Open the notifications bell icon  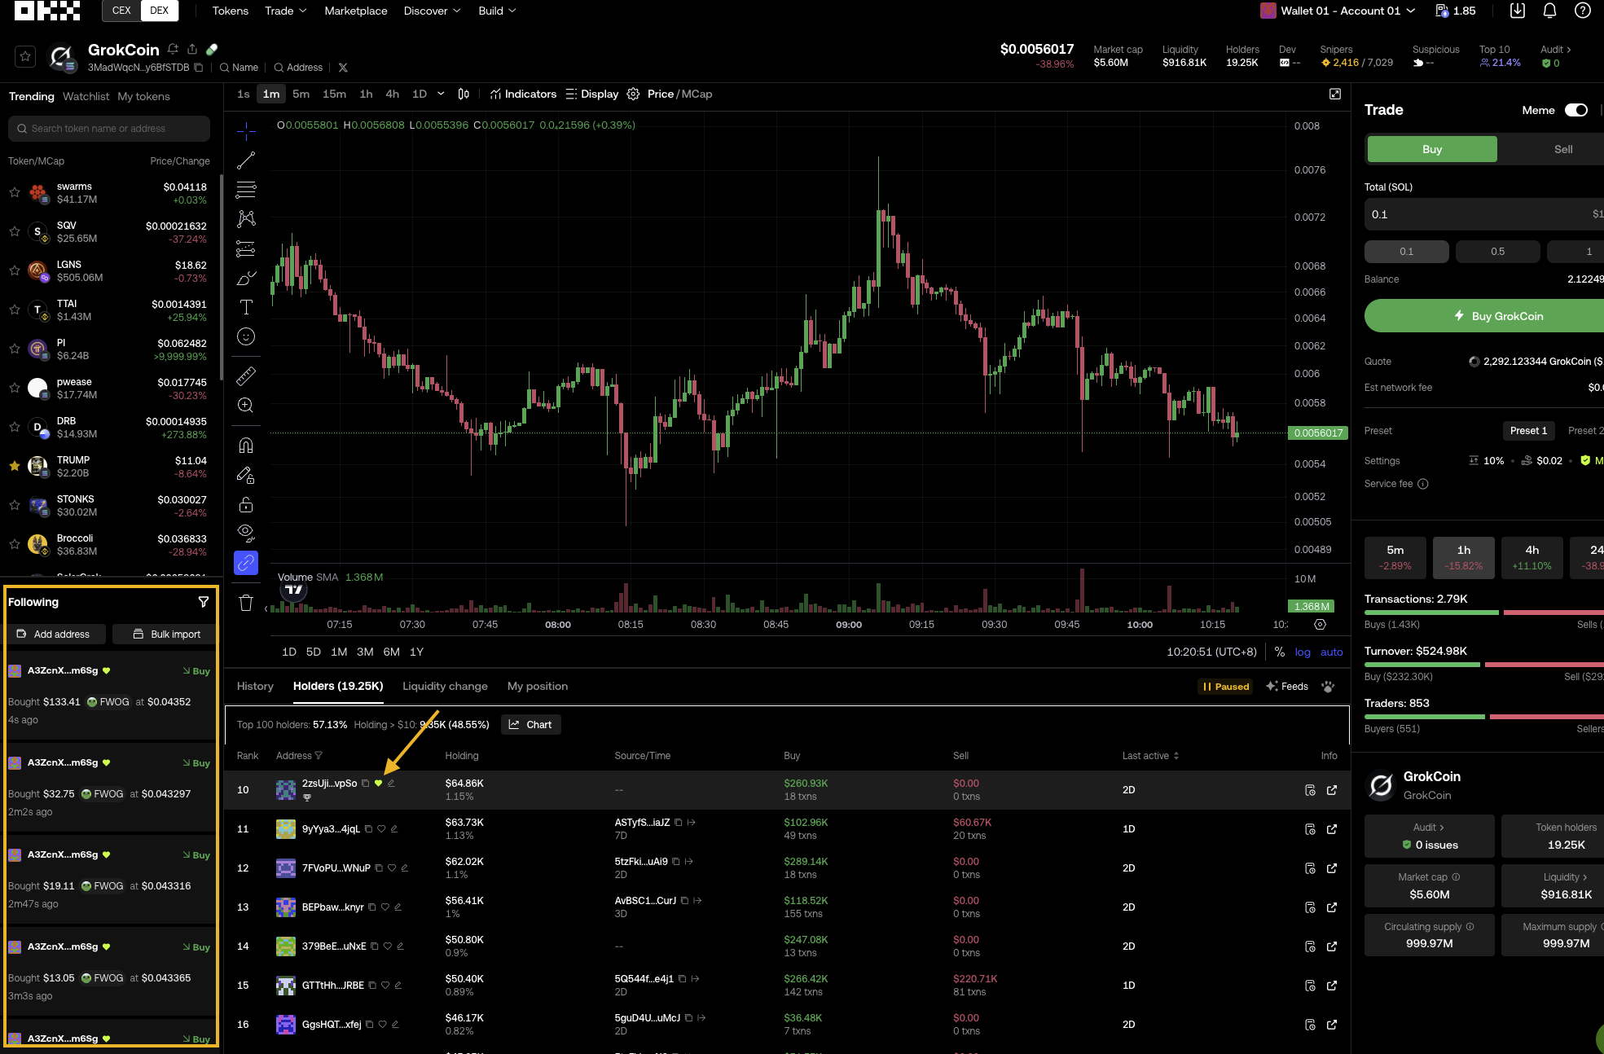1549,11
